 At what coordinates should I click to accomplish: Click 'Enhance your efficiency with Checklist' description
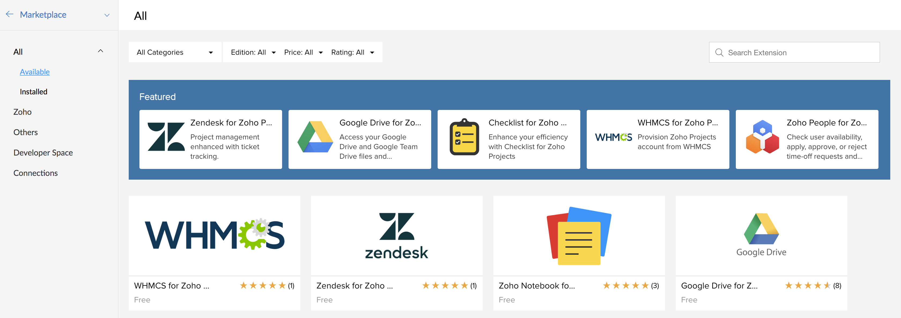(x=528, y=147)
